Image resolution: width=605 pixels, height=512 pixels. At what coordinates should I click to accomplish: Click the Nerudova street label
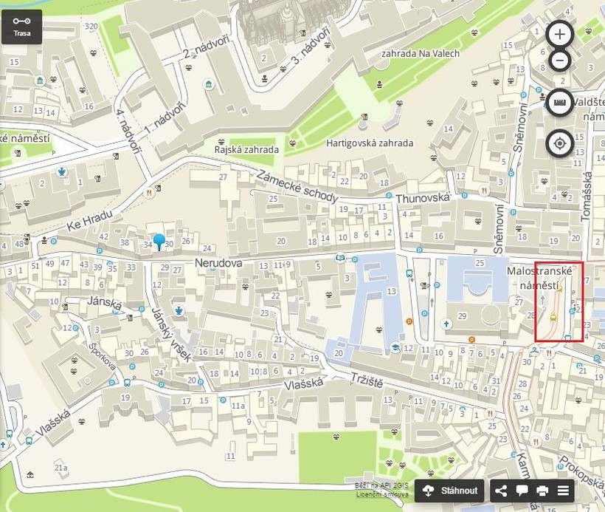(x=218, y=263)
